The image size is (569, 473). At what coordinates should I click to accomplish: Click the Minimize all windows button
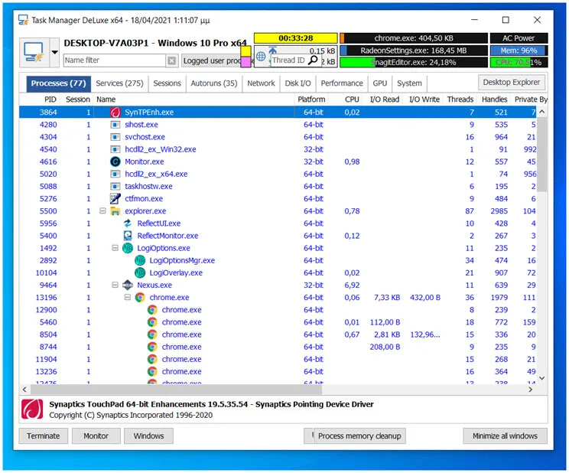pos(505,436)
